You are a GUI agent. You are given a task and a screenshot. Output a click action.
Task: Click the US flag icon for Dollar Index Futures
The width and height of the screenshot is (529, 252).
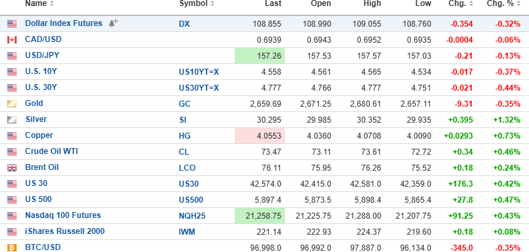point(12,23)
